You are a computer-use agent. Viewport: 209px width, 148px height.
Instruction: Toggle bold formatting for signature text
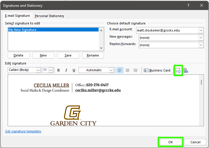pos(58,70)
